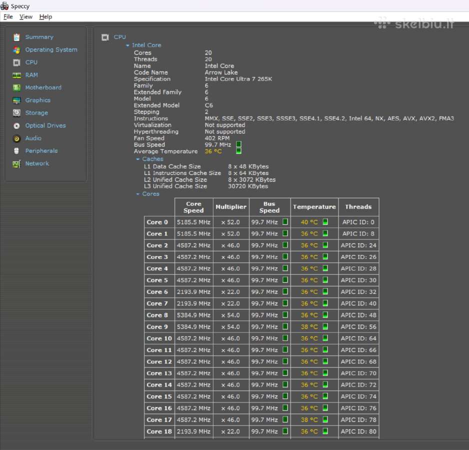The image size is (469, 450).
Task: Open the RAM section
Action: click(x=31, y=75)
